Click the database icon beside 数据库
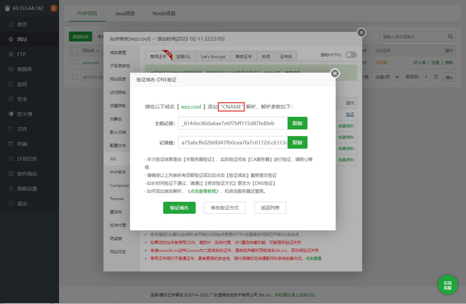Image resolution: width=466 pixels, height=304 pixels. coord(11,69)
